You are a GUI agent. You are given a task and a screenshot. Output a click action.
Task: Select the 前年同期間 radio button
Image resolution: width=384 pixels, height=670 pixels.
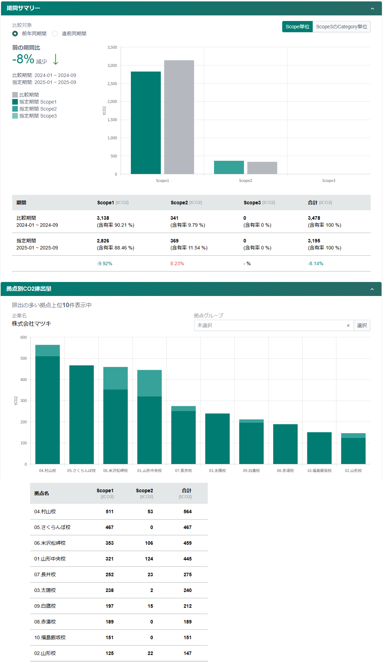pos(15,34)
